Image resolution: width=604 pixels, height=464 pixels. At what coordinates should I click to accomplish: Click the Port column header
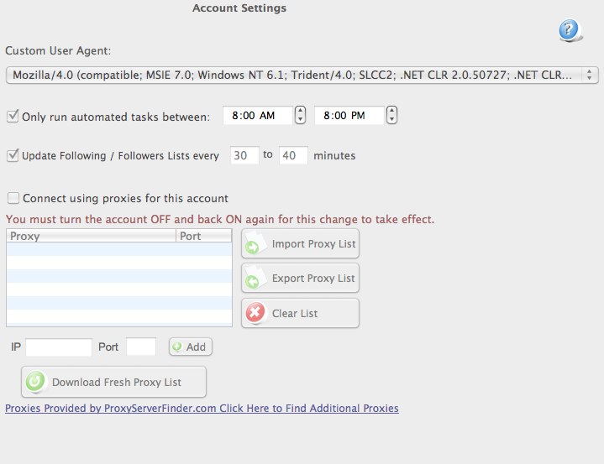(204, 236)
